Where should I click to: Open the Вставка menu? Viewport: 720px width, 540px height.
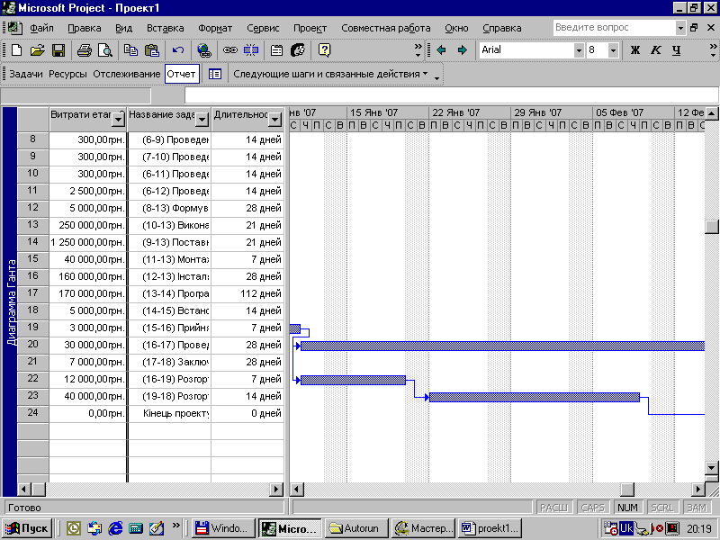click(x=166, y=28)
